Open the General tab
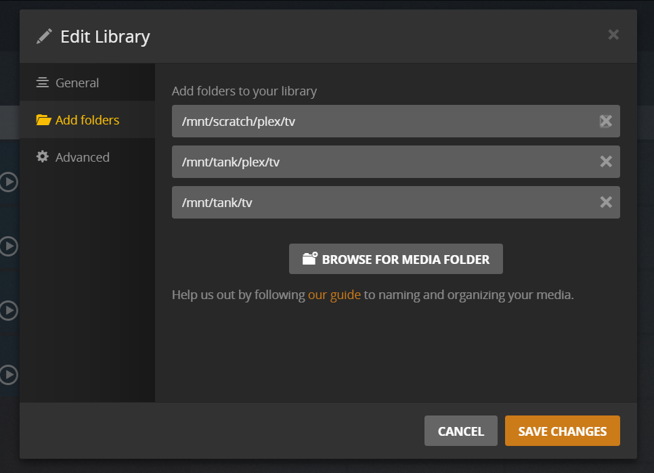 tap(77, 83)
